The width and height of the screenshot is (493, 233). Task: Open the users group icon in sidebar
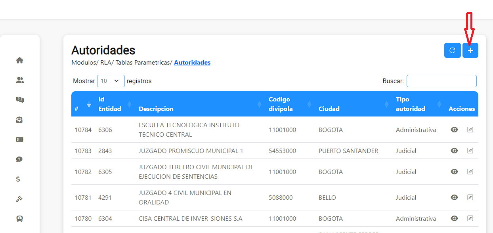click(20, 80)
